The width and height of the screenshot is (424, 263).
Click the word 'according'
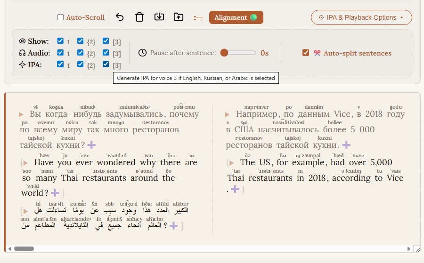[x=351, y=178]
